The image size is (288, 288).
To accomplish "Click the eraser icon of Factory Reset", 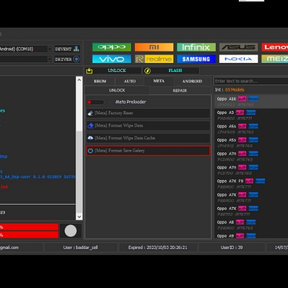I will click(x=90, y=113).
